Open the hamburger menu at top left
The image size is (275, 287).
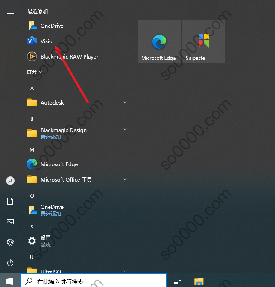tap(10, 12)
